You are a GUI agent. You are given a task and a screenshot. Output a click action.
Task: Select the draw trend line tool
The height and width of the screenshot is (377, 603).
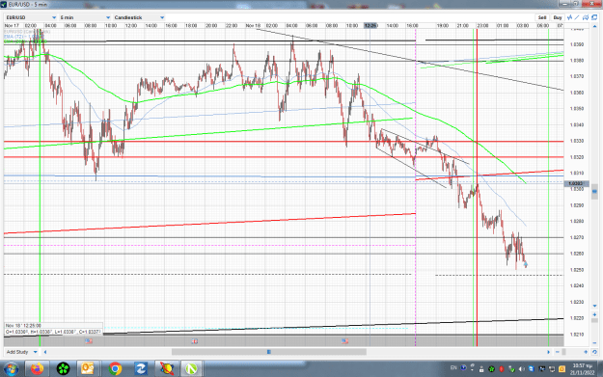[x=577, y=17]
